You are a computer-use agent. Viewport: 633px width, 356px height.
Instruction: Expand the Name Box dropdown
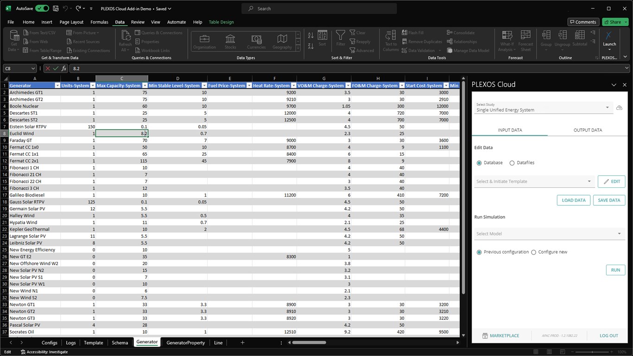(33, 69)
